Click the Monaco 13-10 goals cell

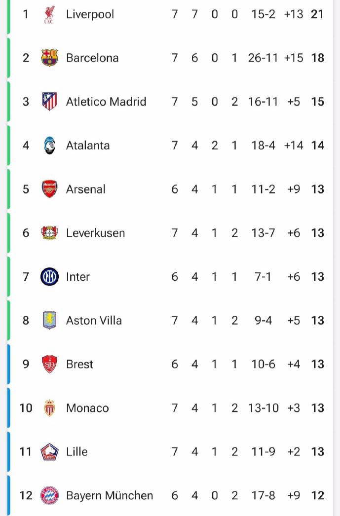[263, 408]
